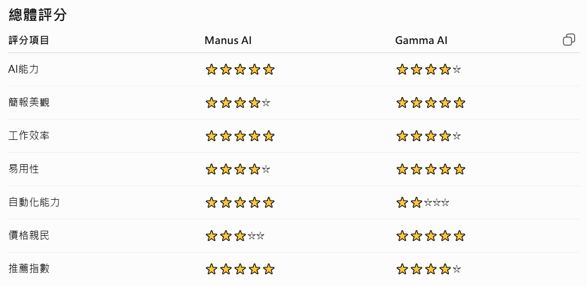This screenshot has height=286, width=587.
Task: Click the 總體評分 heading
Action: [37, 15]
